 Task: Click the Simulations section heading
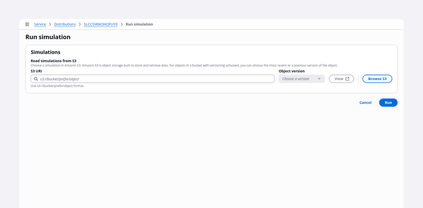45,52
